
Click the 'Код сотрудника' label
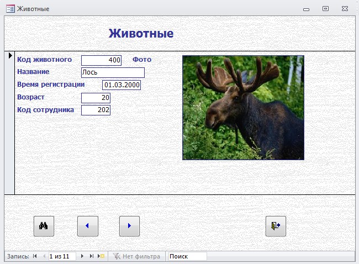tap(45, 110)
